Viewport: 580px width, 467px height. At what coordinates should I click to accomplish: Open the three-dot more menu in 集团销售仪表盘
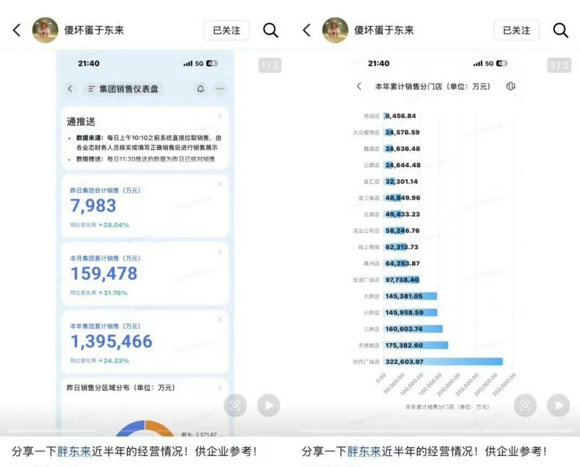click(x=220, y=89)
